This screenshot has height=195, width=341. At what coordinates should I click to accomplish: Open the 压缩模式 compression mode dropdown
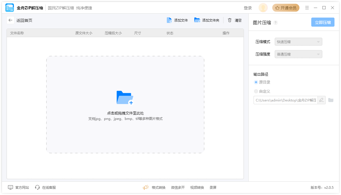(298, 42)
